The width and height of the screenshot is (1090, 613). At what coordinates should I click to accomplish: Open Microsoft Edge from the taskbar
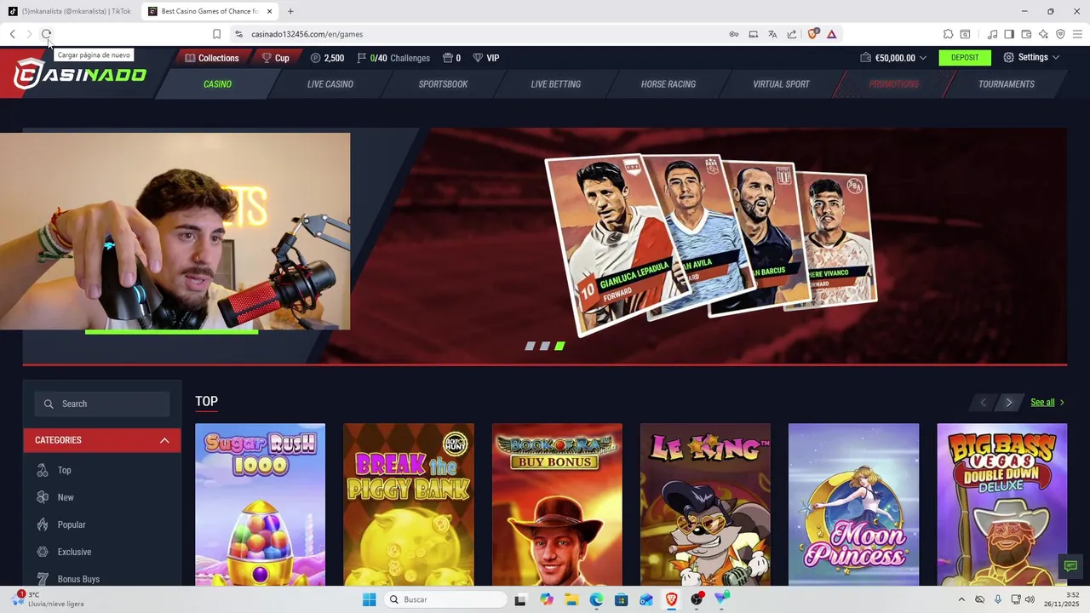pyautogui.click(x=597, y=599)
